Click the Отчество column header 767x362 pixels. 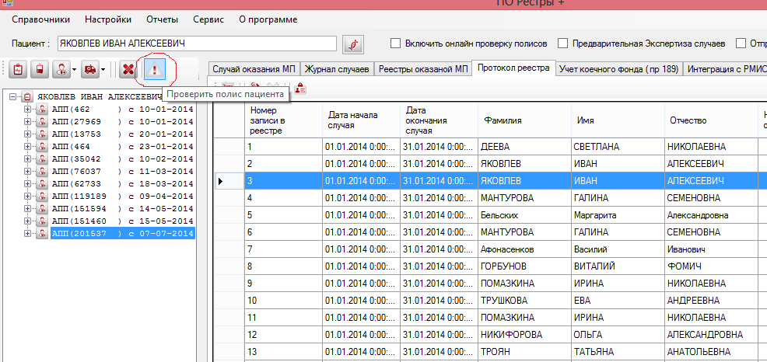(709, 120)
